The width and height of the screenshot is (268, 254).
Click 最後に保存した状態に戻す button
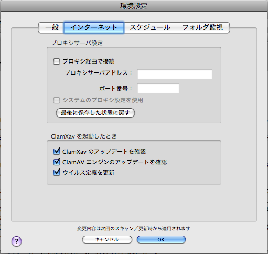pos(95,113)
